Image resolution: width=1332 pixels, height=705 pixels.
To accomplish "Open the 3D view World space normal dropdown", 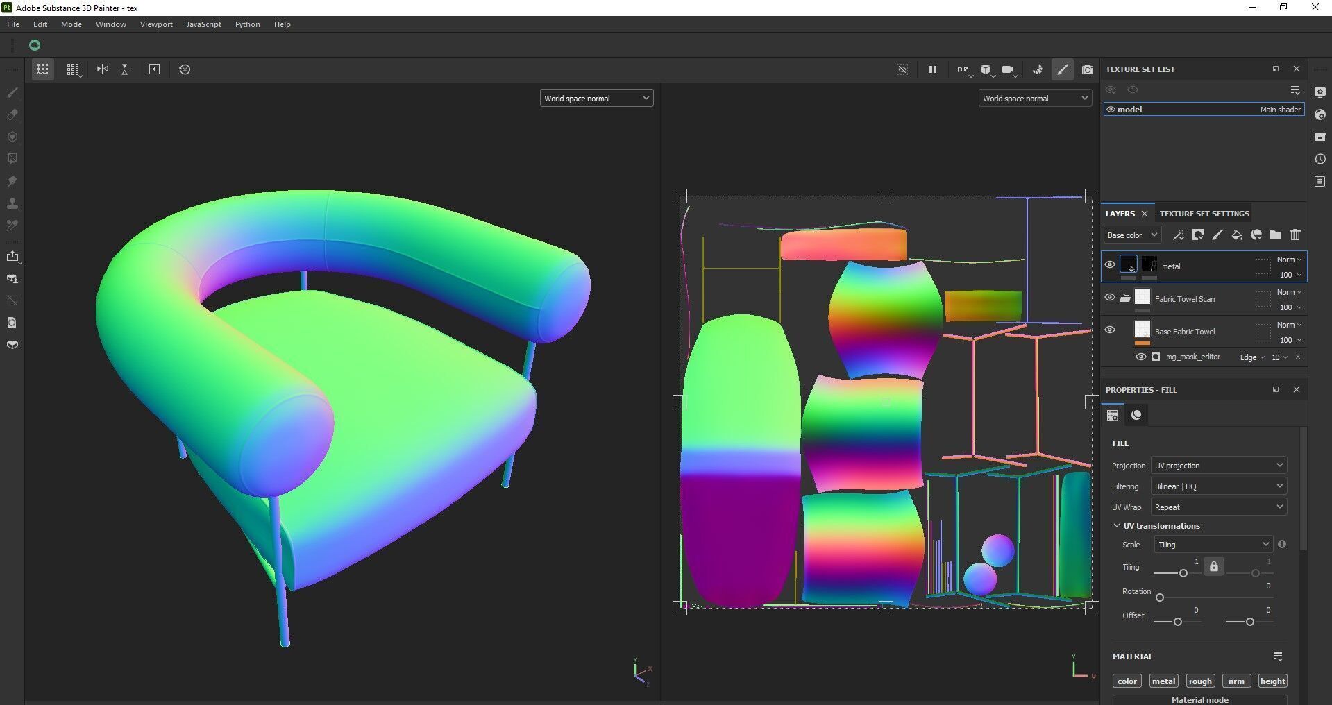I will point(596,99).
